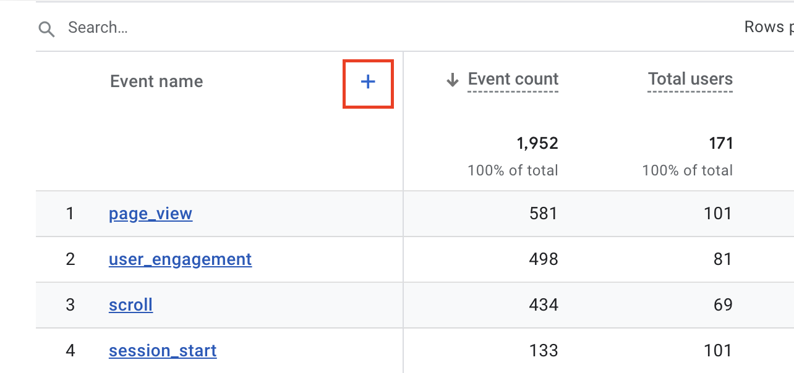
Task: Open the Rows per page selector label
Action: 769,27
